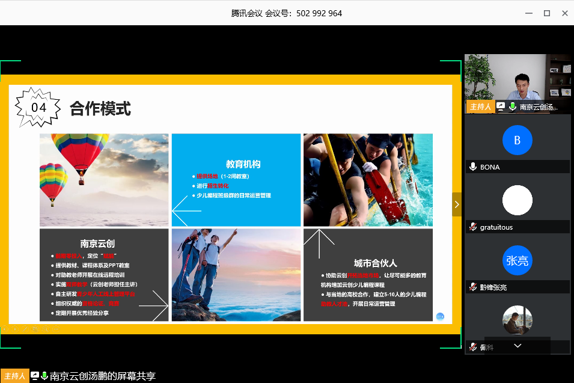Click the screen-share icon in the host video tile

click(501, 106)
